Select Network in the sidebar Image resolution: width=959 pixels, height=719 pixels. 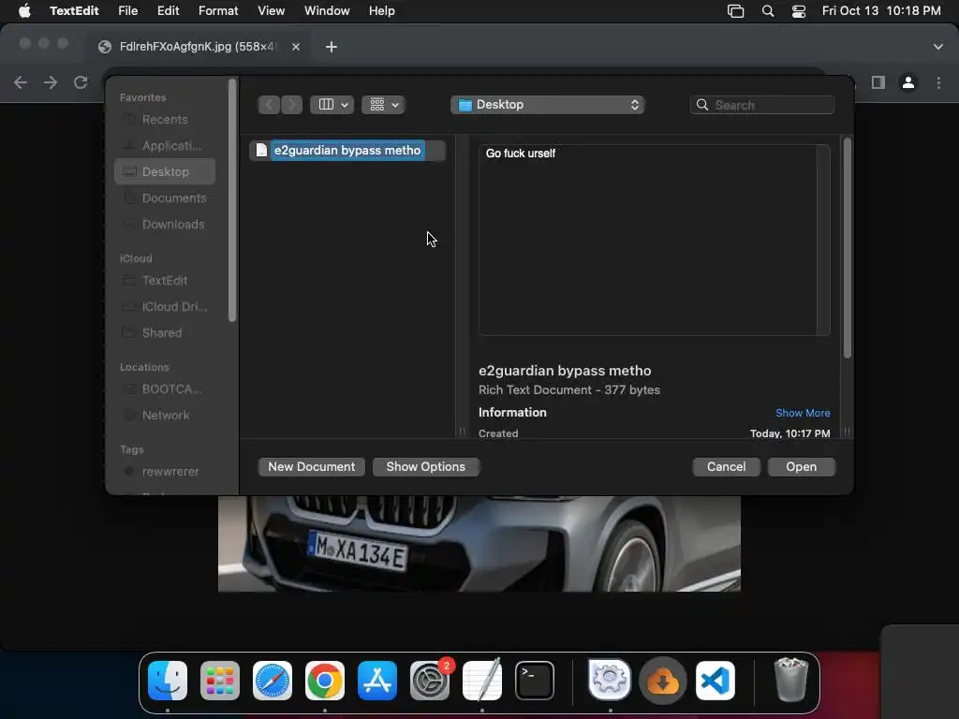165,415
